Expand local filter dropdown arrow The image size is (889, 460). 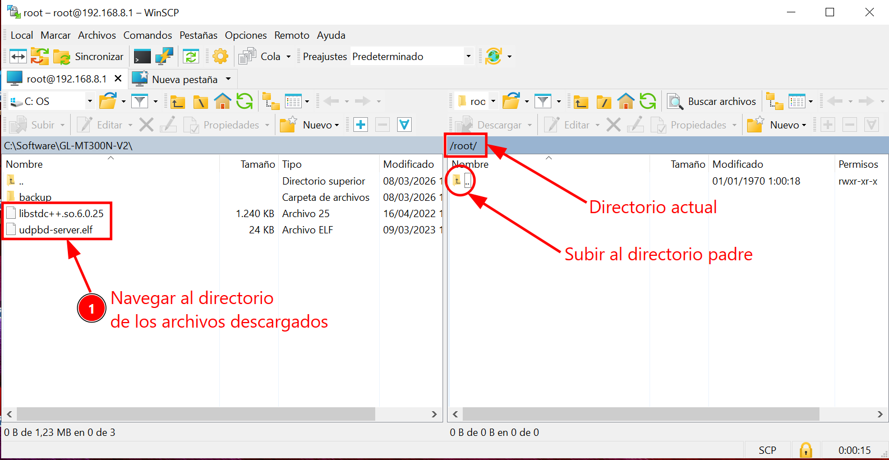coord(155,102)
